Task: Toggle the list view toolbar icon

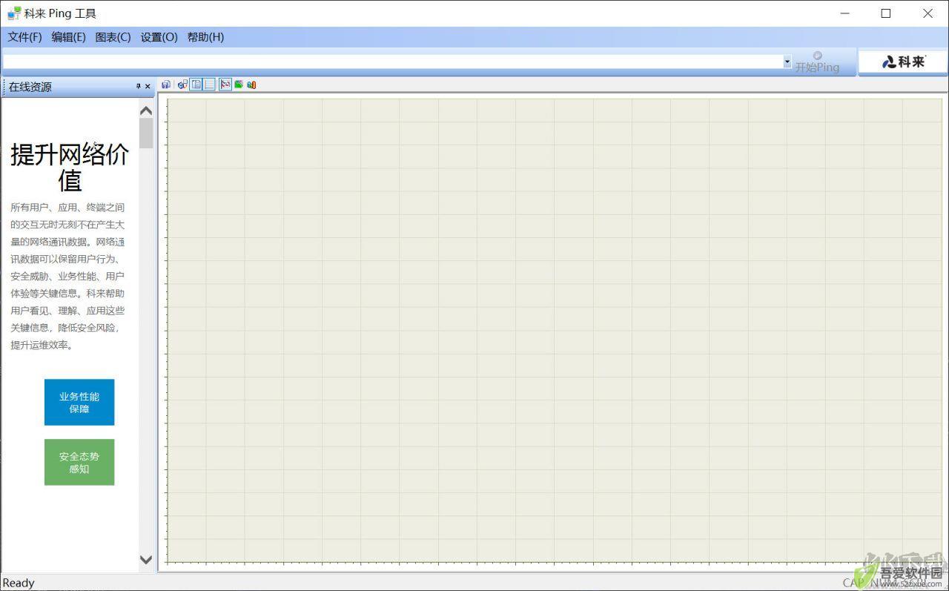Action: pyautogui.click(x=209, y=85)
